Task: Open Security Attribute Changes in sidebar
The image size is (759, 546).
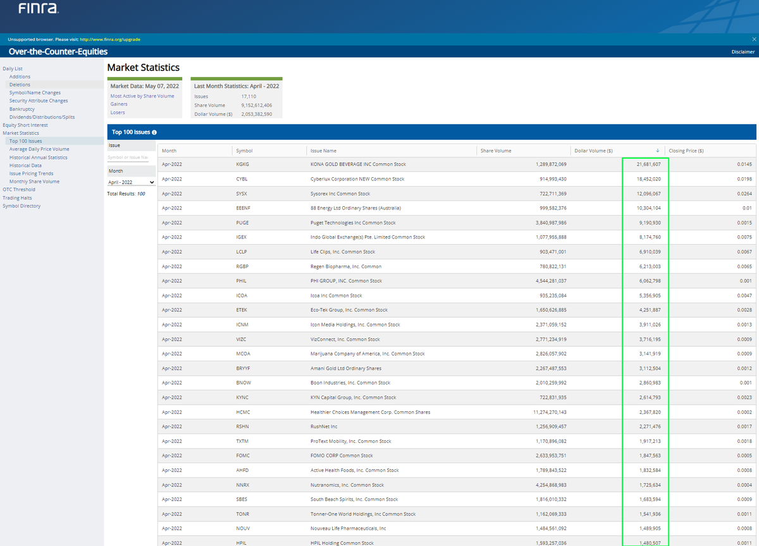Action: 39,101
